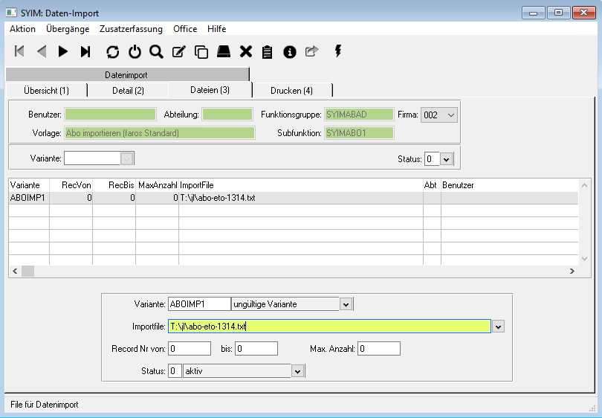The image size is (602, 418).
Task: Click the edit pencil icon
Action: pyautogui.click(x=178, y=51)
